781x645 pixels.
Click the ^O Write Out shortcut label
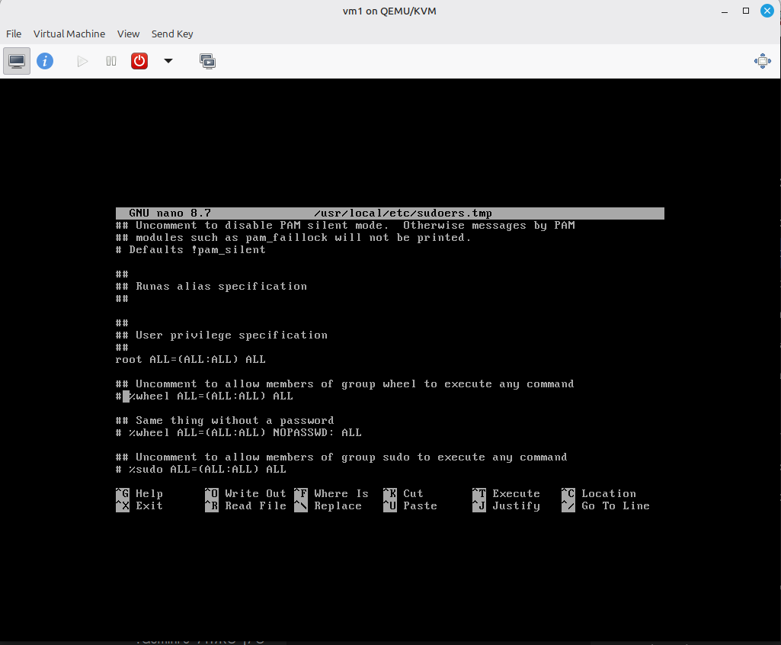point(245,493)
